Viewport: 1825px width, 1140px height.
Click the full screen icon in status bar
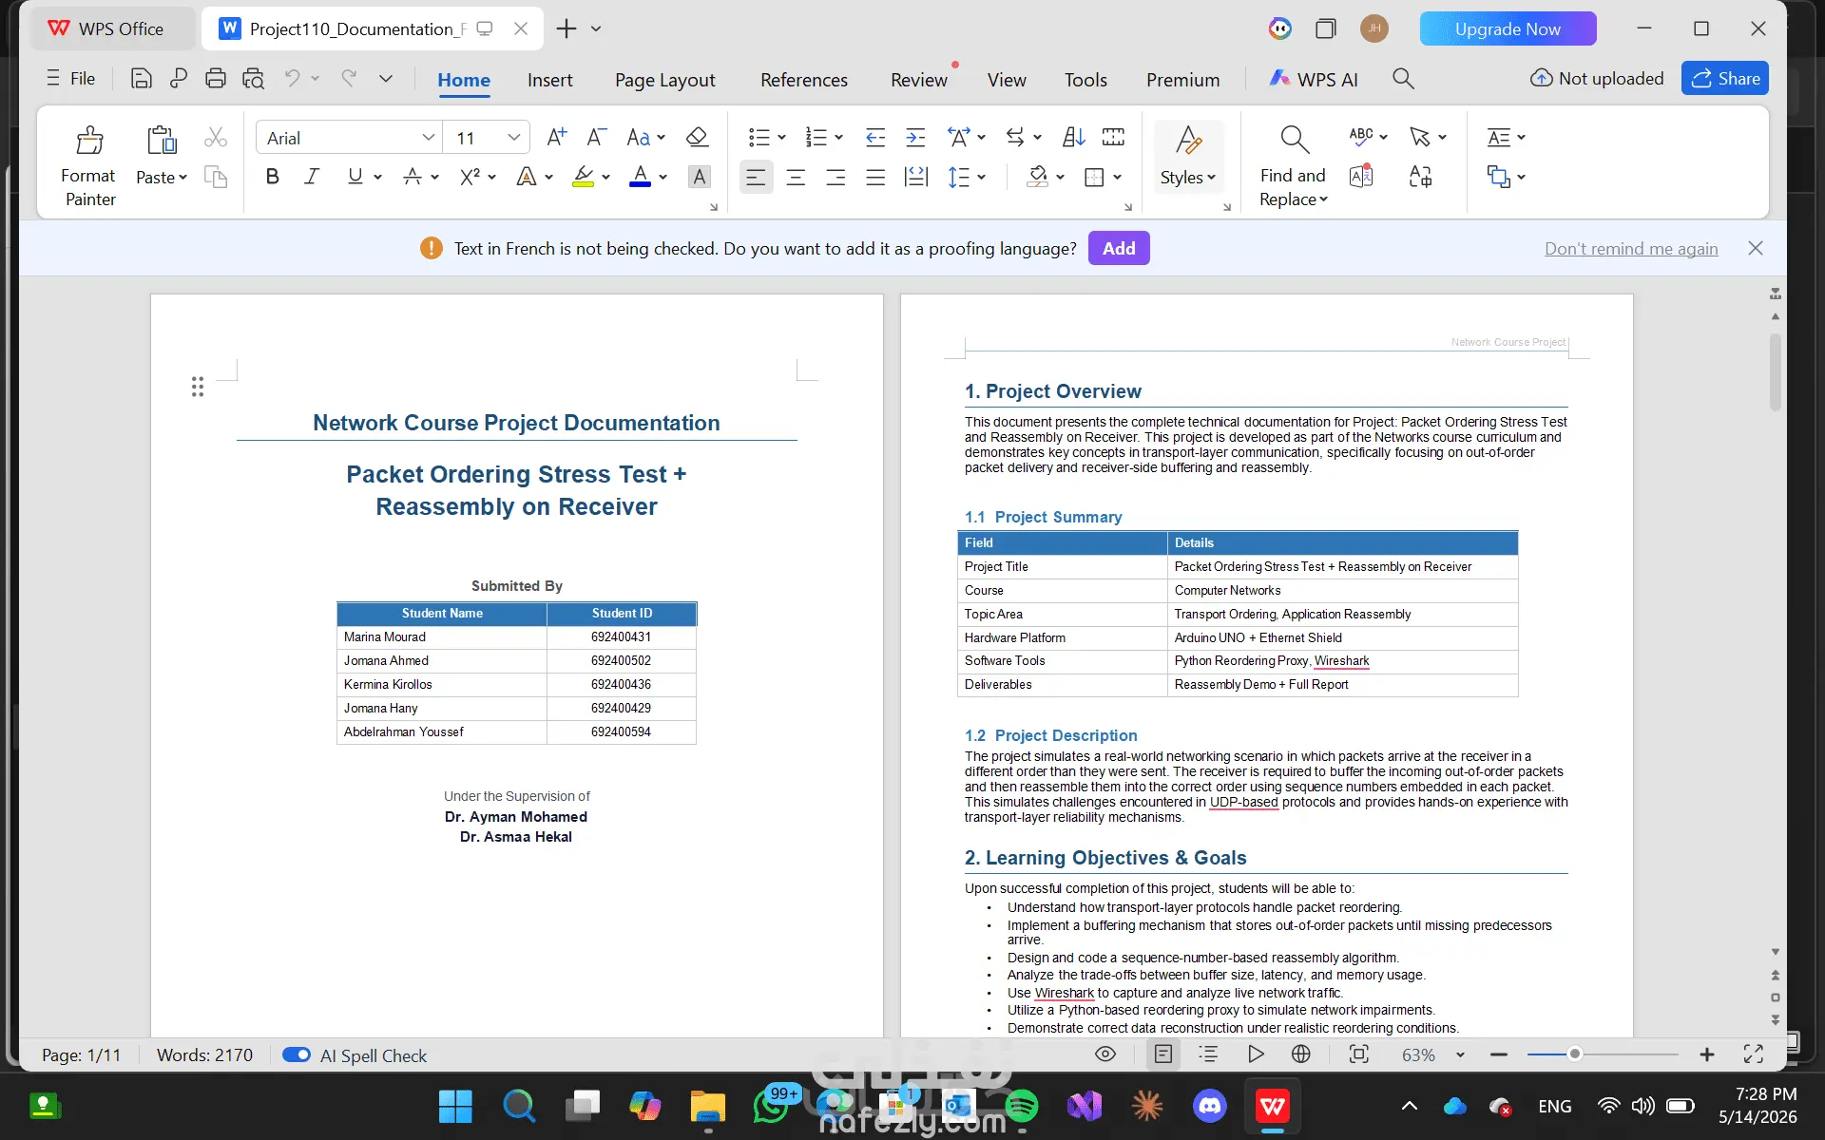(x=1754, y=1054)
